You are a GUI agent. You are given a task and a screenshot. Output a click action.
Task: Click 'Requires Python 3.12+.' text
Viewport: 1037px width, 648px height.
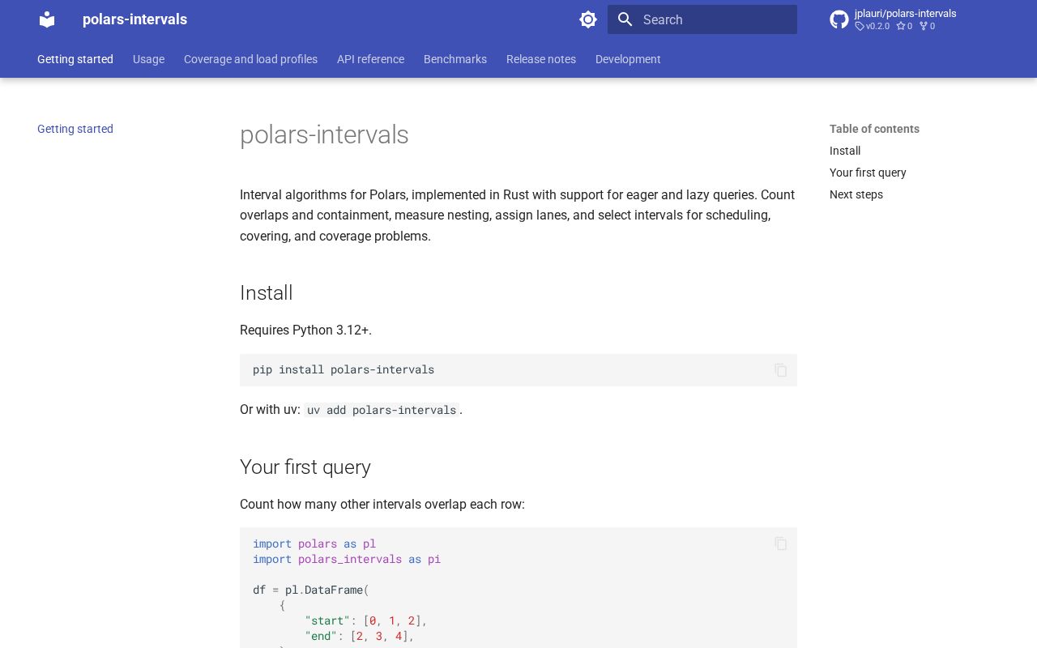click(x=305, y=330)
